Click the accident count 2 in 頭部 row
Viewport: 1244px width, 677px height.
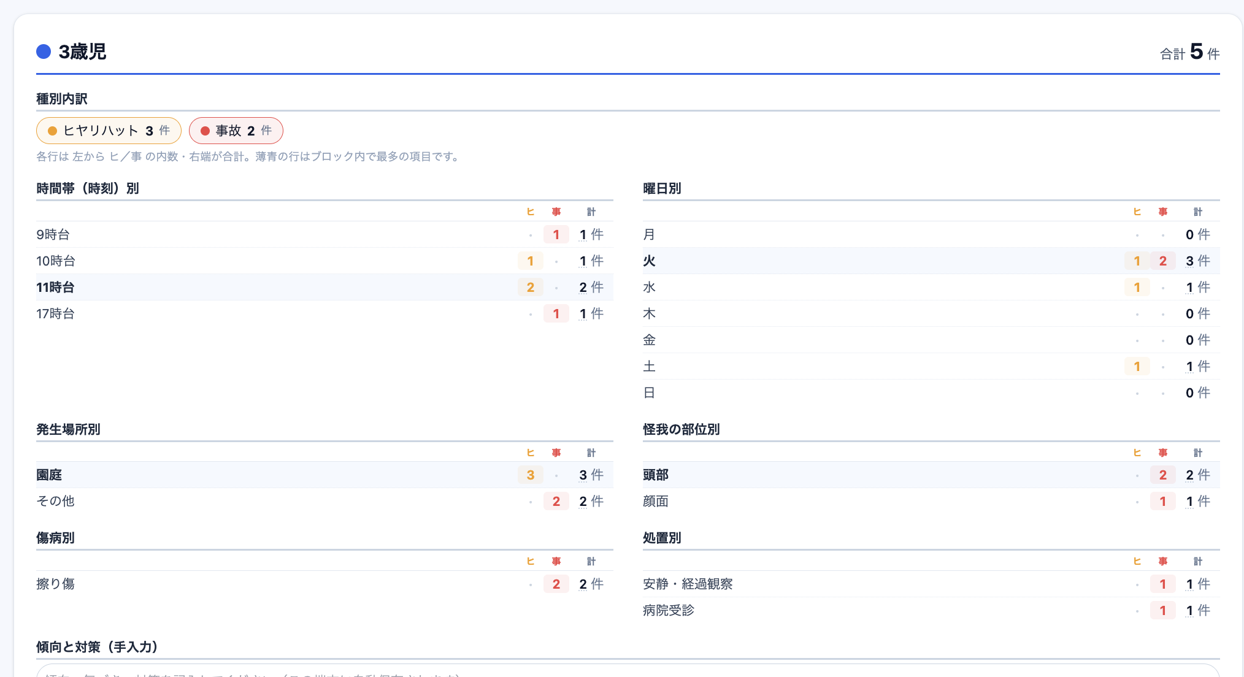[x=1163, y=475]
